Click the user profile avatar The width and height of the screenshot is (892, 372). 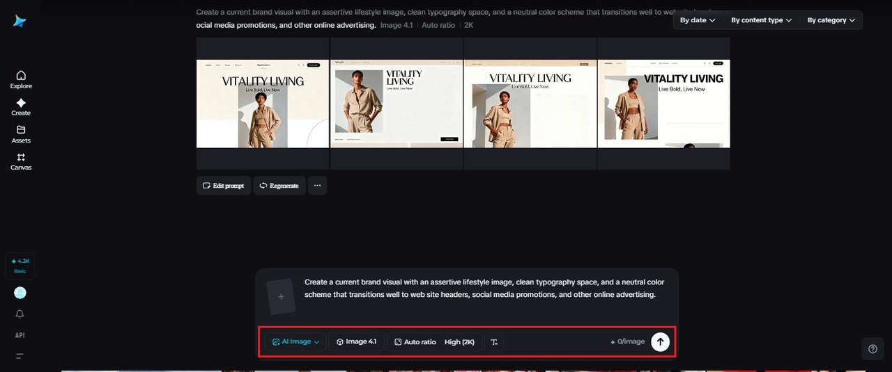(20, 293)
